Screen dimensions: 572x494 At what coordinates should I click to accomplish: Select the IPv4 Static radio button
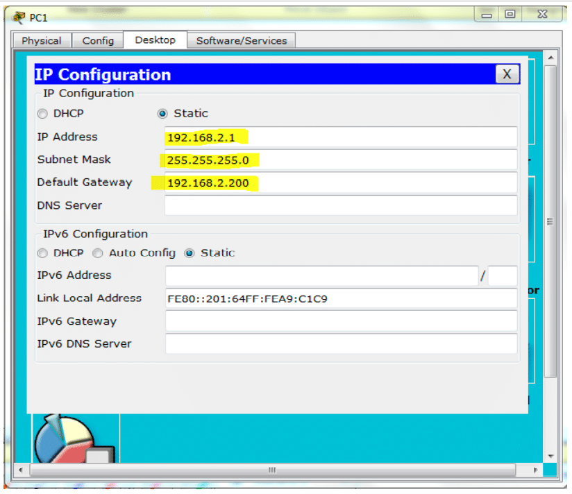pos(162,114)
